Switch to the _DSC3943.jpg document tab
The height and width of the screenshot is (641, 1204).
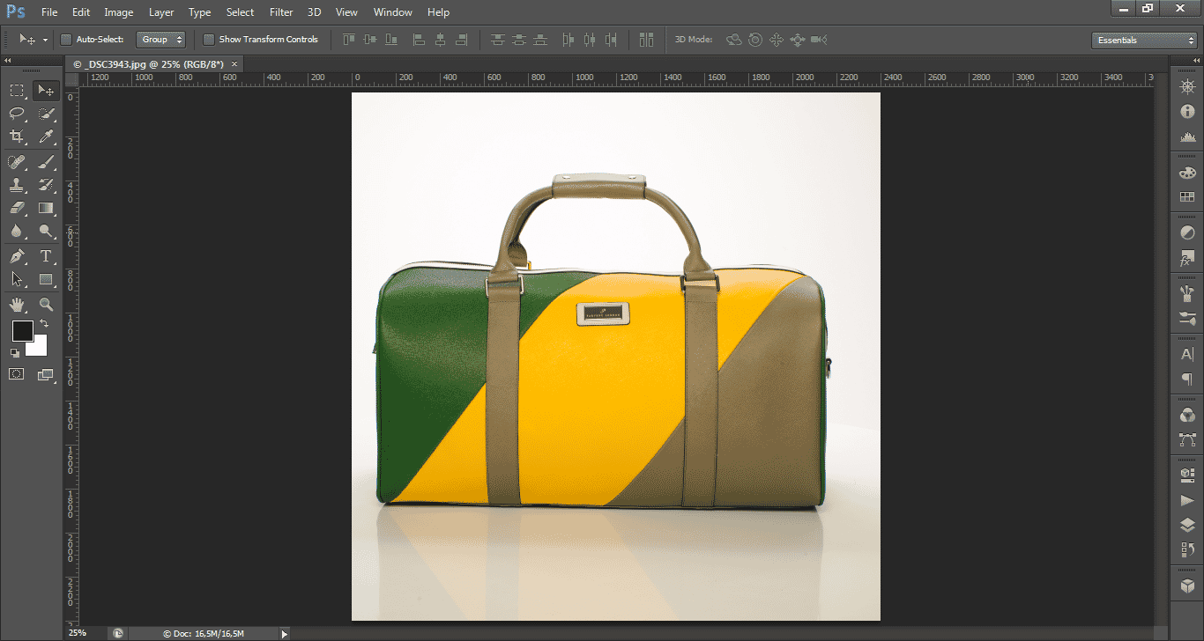click(x=148, y=64)
